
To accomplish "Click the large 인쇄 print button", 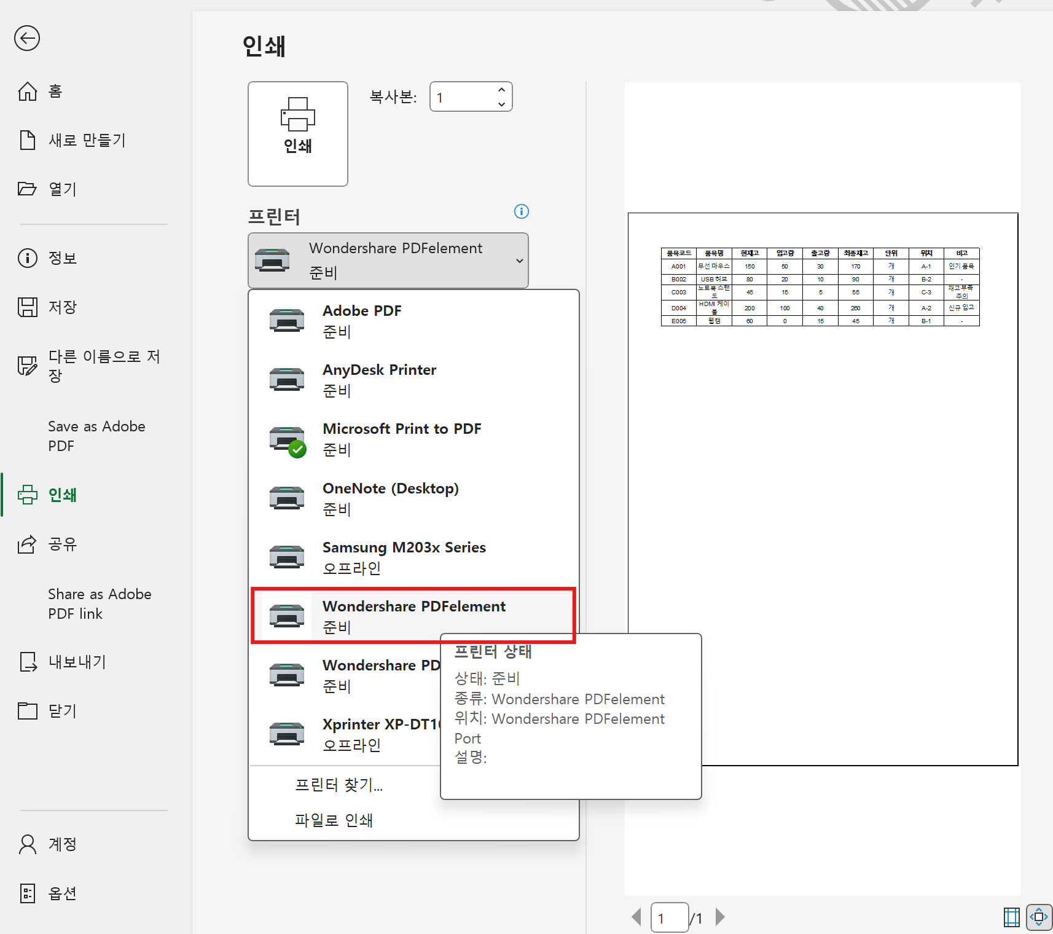I will [298, 134].
